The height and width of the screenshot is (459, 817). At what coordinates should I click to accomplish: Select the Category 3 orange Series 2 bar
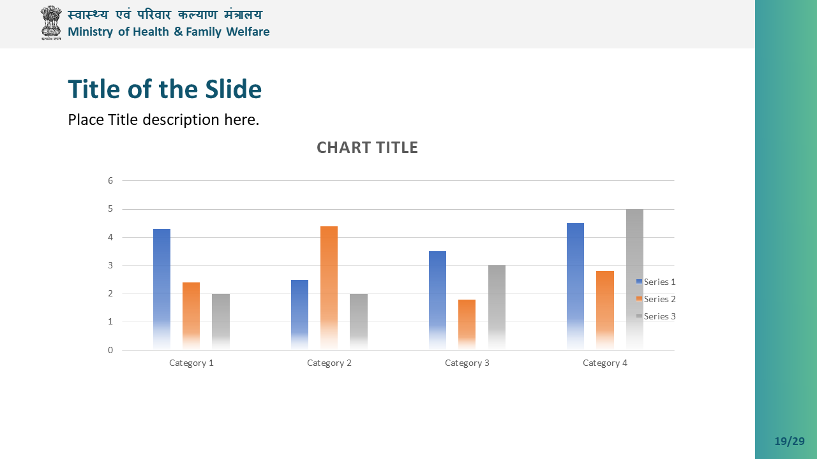[x=467, y=324]
